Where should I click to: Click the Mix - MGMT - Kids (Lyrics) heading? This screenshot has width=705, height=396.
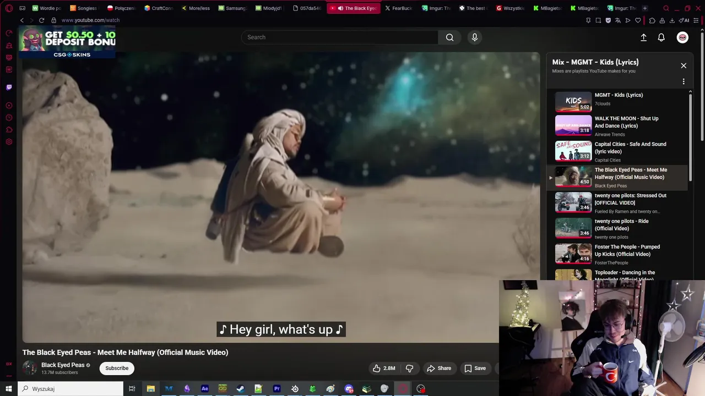pyautogui.click(x=595, y=62)
